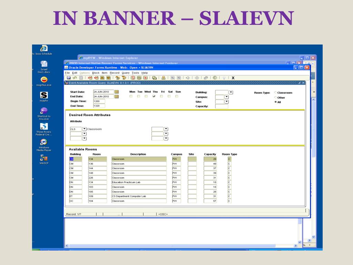The width and height of the screenshot is (353, 265).
Task: Check the Sun day checkbox
Action: click(177, 96)
